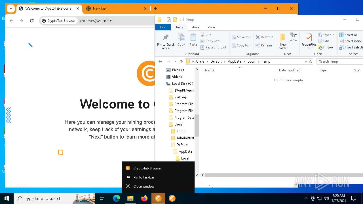
Task: Click Paste shortcut command
Action: tap(214, 47)
